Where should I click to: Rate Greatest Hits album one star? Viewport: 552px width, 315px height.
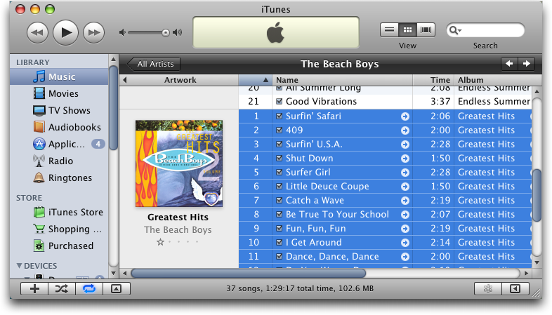pyautogui.click(x=161, y=242)
